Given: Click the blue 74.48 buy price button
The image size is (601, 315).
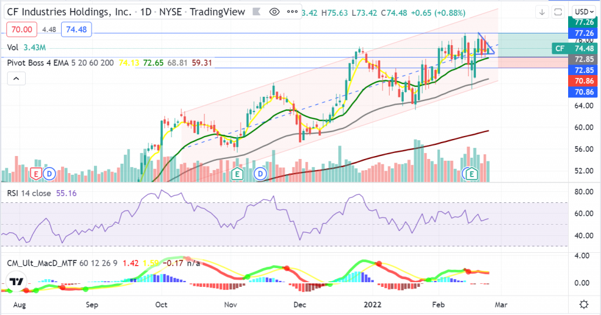Looking at the screenshot, I should point(76,29).
